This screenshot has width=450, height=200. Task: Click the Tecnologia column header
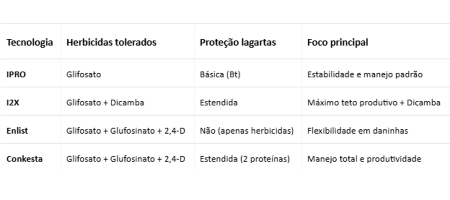coord(29,43)
